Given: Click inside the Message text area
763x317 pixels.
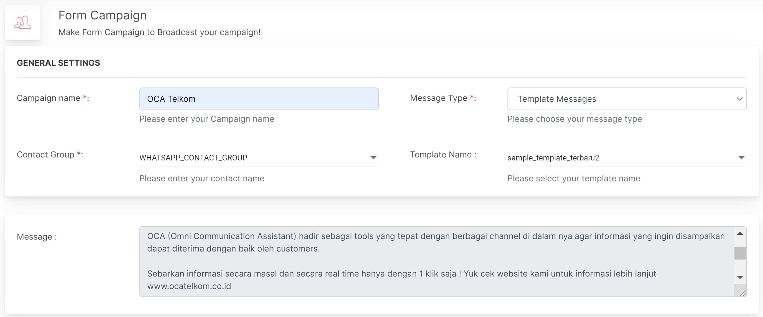Looking at the screenshot, I should point(431,261).
